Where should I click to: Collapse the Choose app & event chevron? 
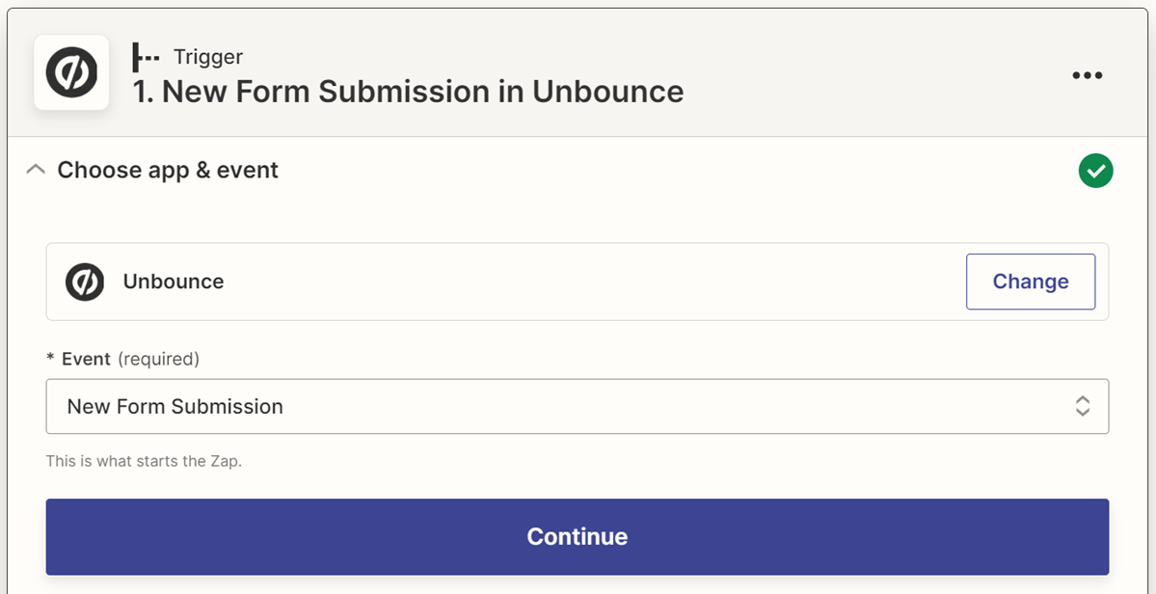pos(36,170)
